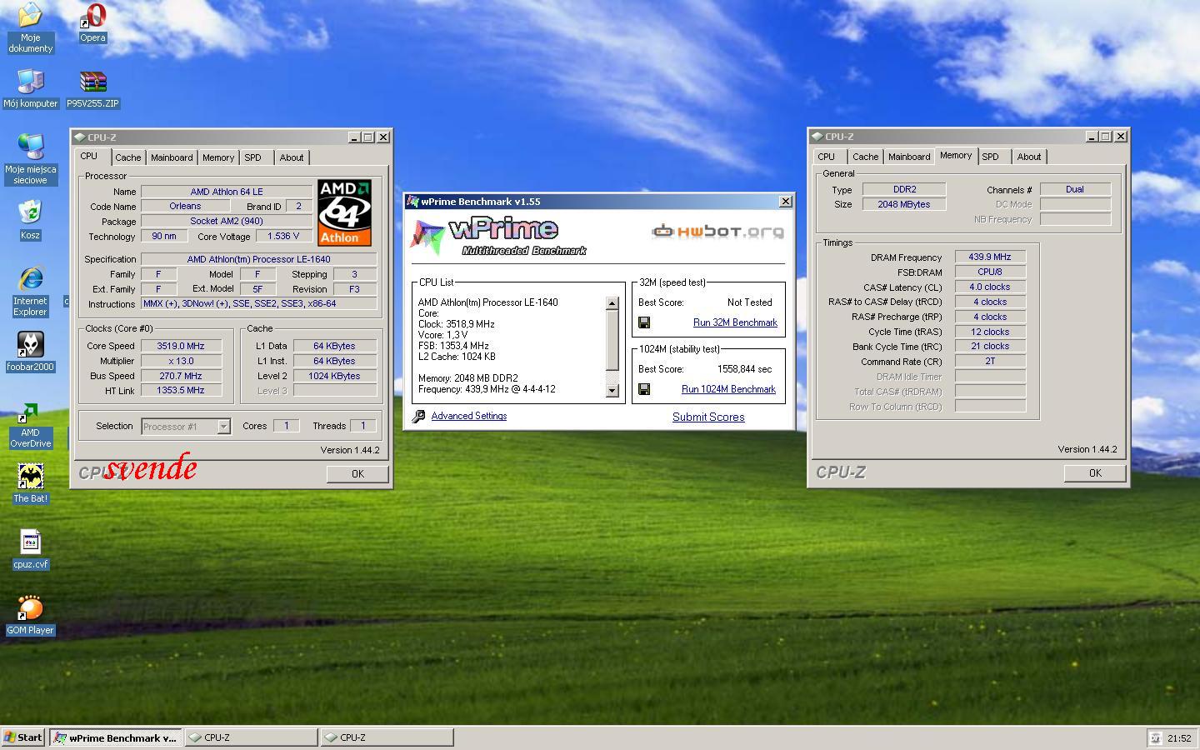Launch foobar2000 desktop shortcut
The image size is (1200, 750).
[30, 352]
